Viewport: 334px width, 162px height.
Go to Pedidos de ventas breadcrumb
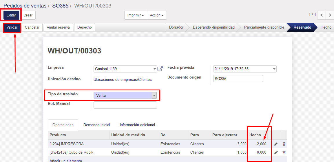[25, 6]
